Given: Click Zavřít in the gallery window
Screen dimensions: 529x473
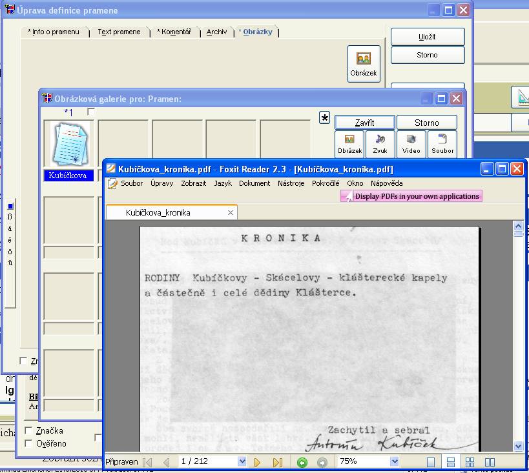Looking at the screenshot, I should [x=365, y=123].
